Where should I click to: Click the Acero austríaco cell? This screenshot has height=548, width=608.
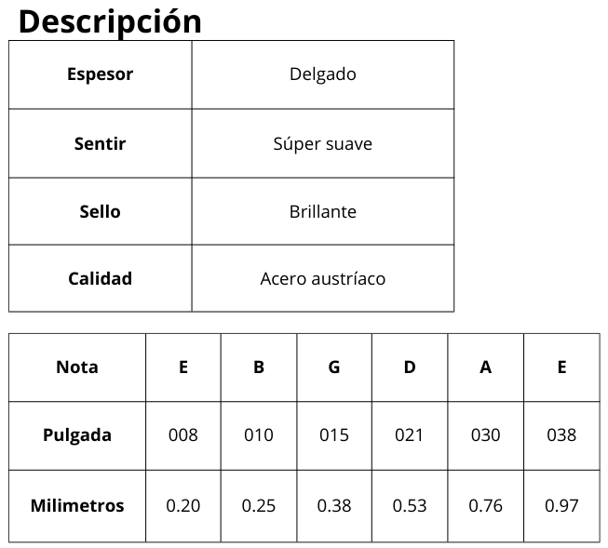322,278
